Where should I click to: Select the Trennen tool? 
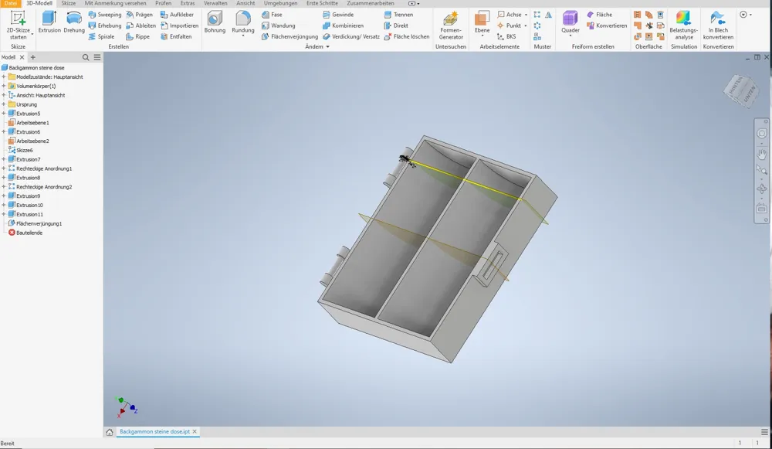coord(398,15)
